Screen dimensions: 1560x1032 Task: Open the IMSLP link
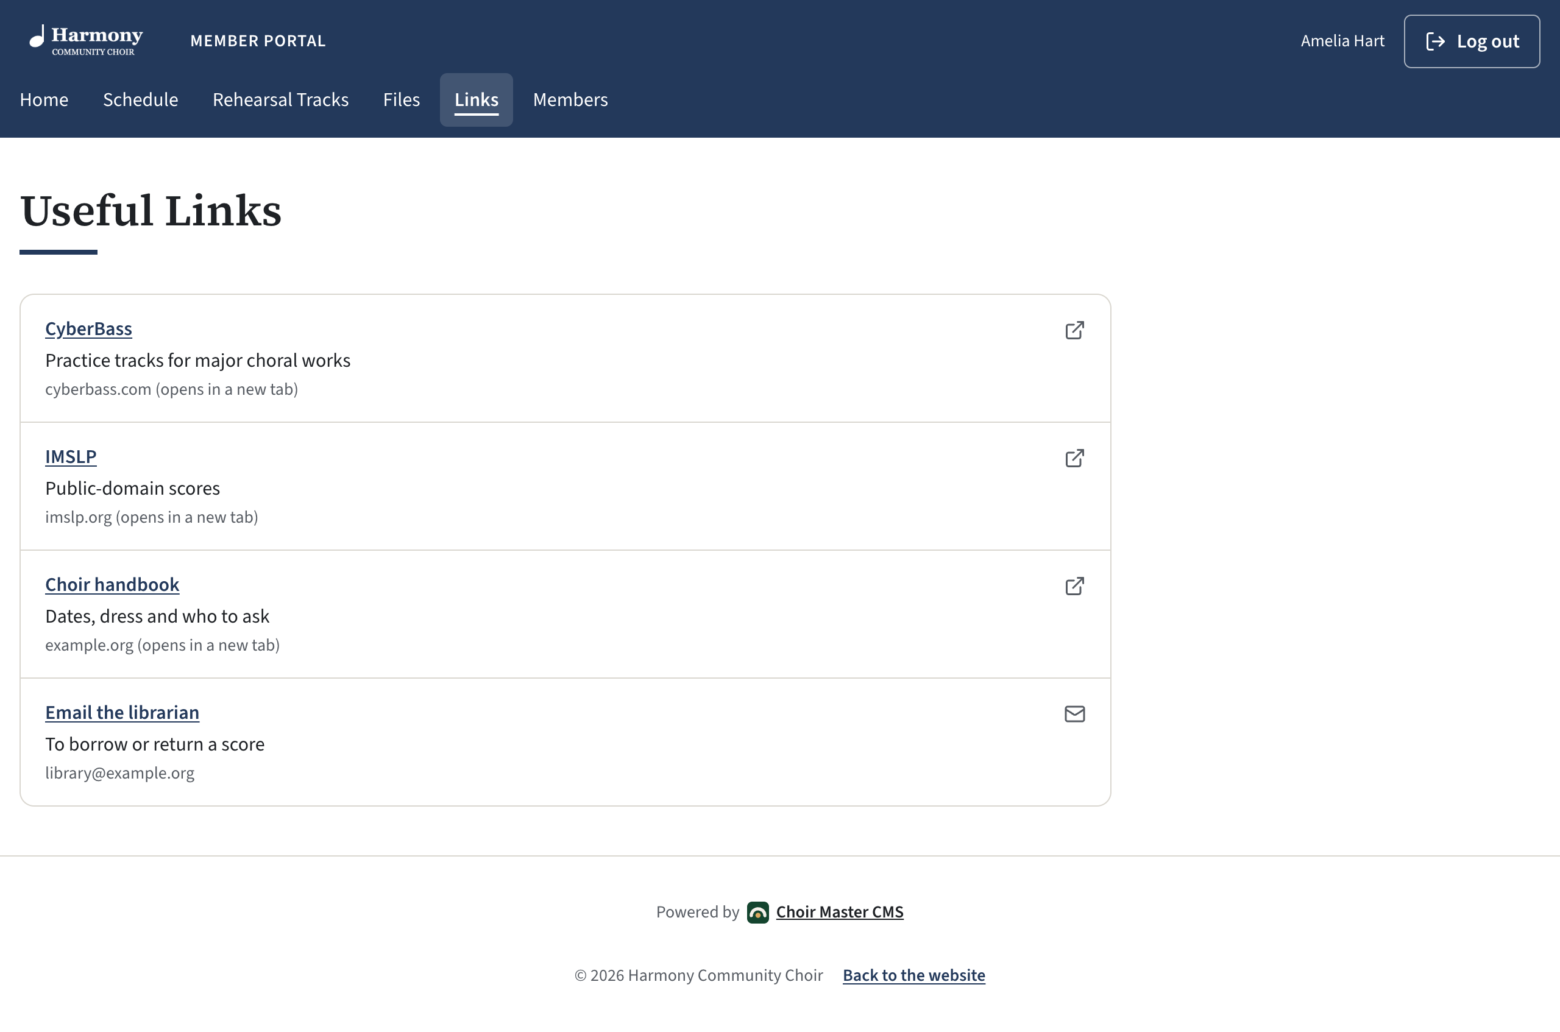[71, 456]
